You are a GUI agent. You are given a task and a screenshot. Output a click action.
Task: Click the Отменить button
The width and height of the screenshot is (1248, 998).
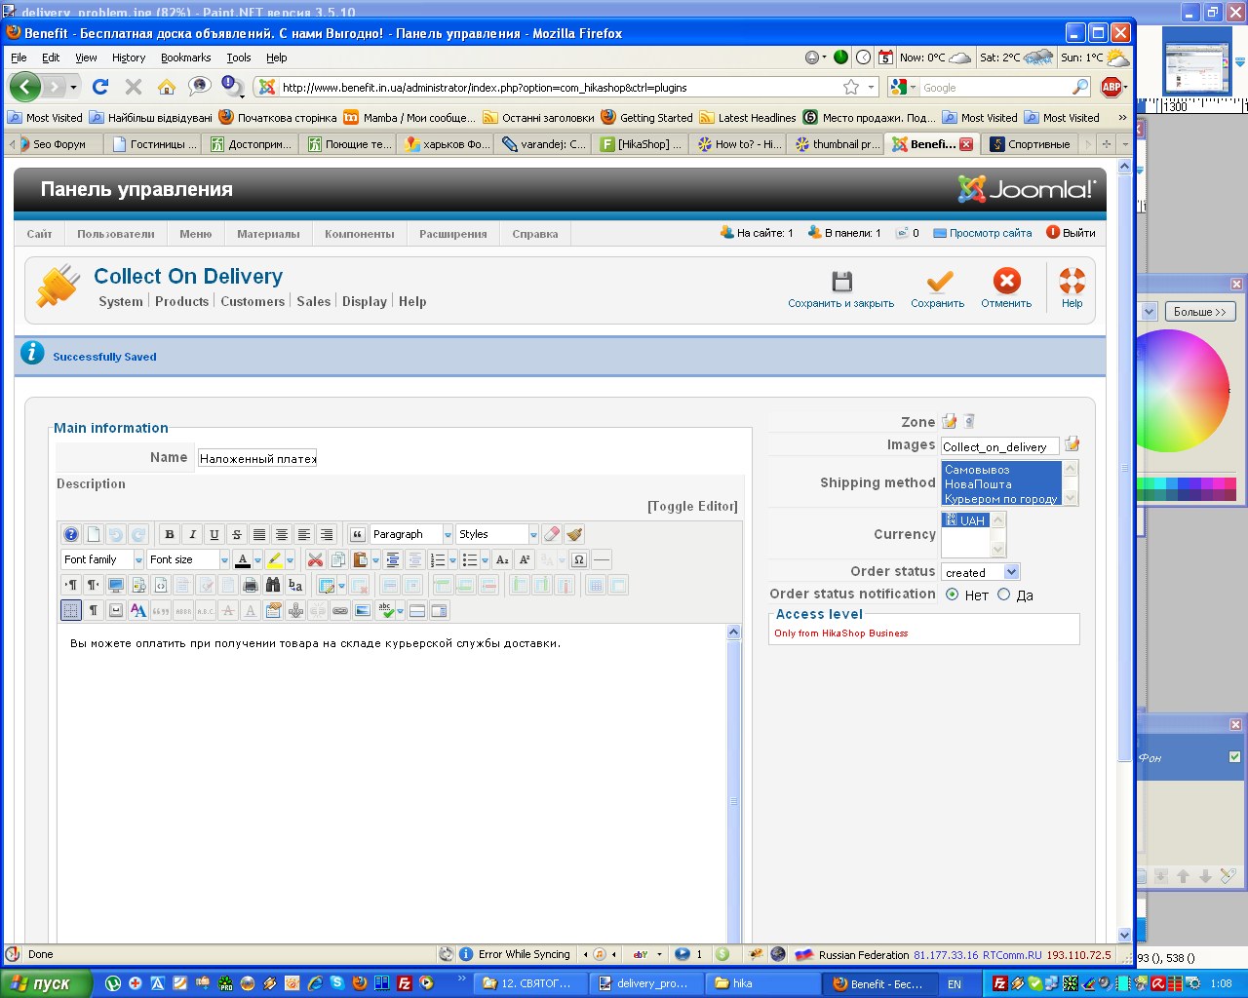[x=1006, y=289]
